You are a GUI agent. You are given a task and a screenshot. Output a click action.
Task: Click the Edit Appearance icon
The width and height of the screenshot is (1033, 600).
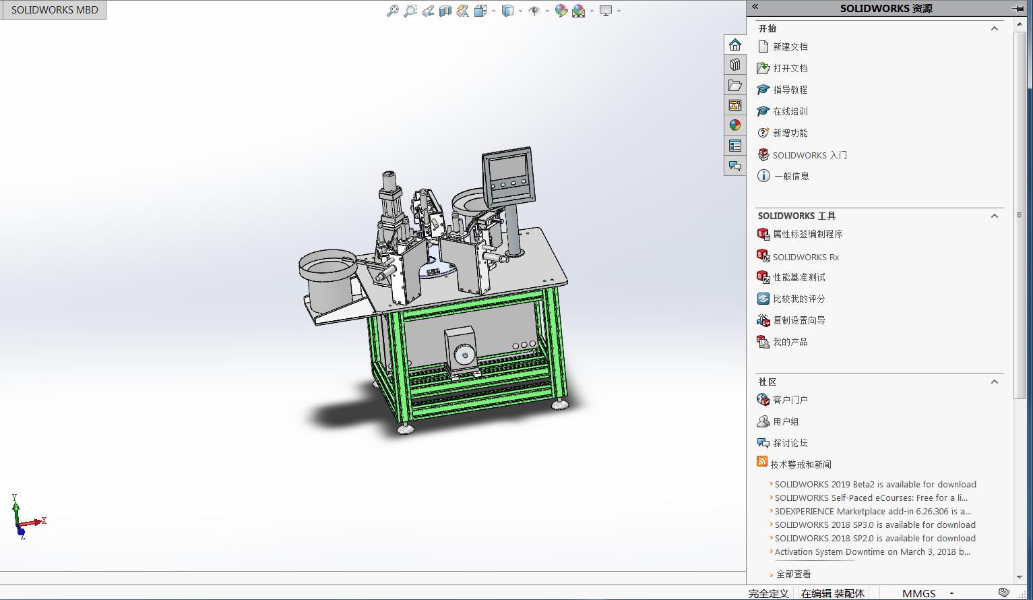(x=561, y=11)
